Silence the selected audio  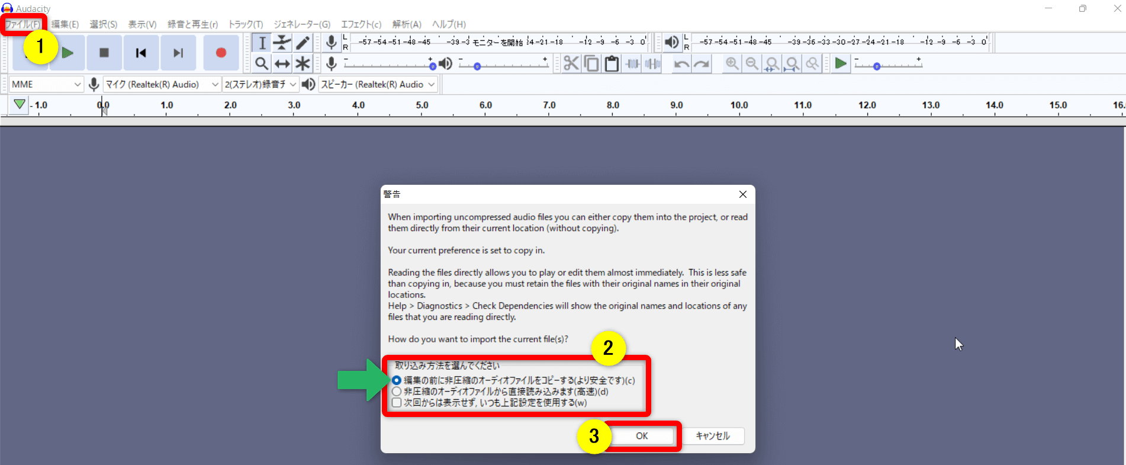(x=653, y=63)
